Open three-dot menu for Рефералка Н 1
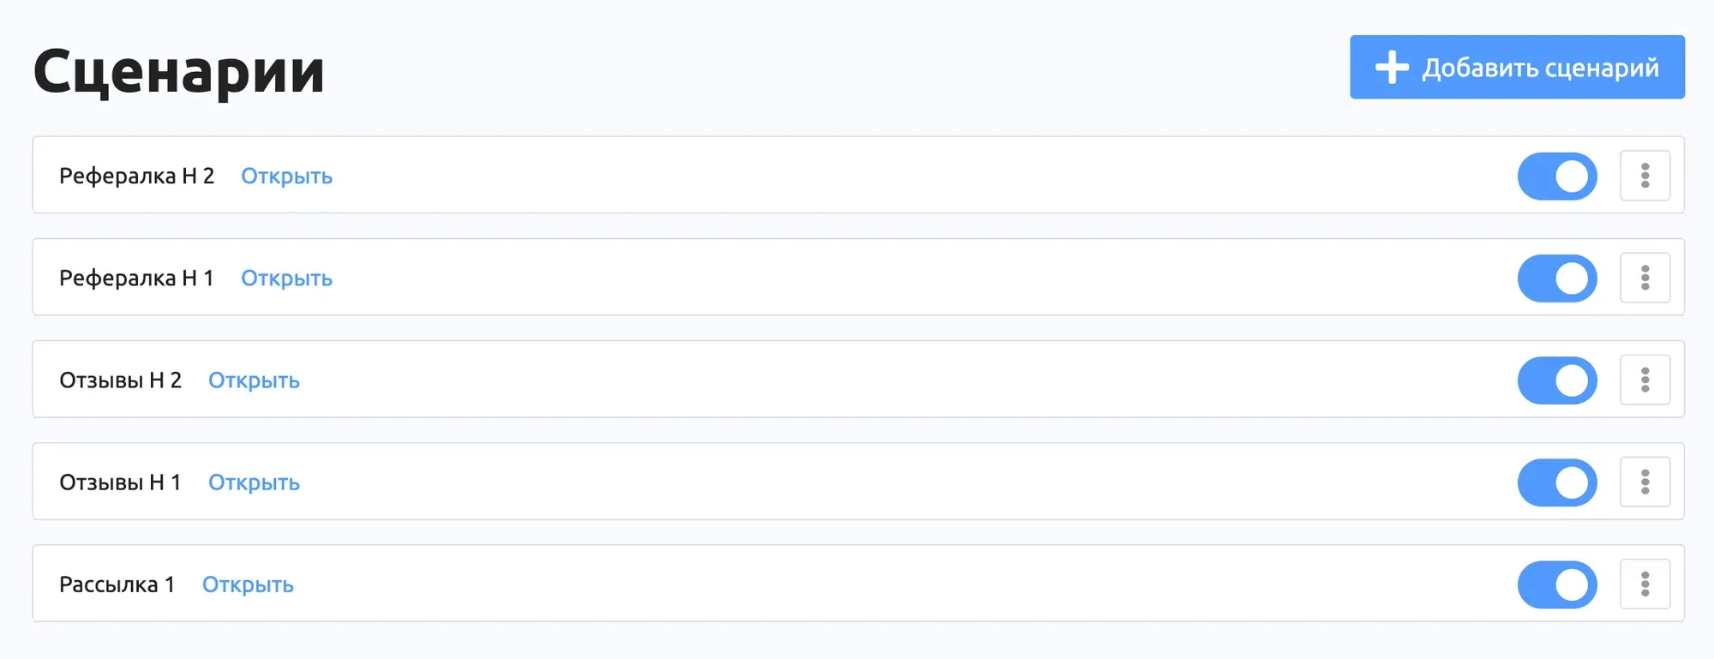The width and height of the screenshot is (1714, 659). 1645,278
